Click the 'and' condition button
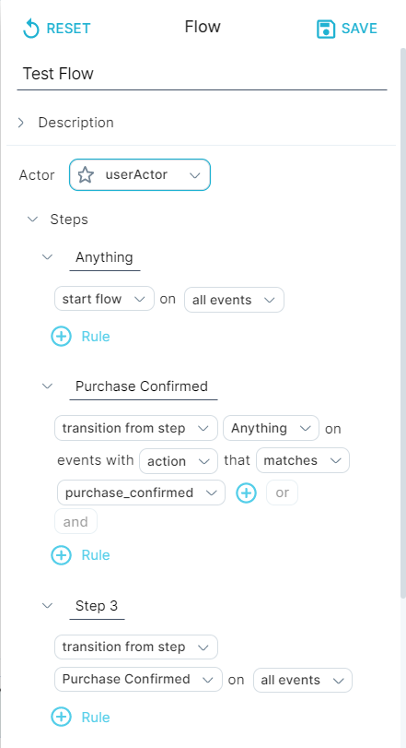Viewport: 406px width, 748px height. 75,521
